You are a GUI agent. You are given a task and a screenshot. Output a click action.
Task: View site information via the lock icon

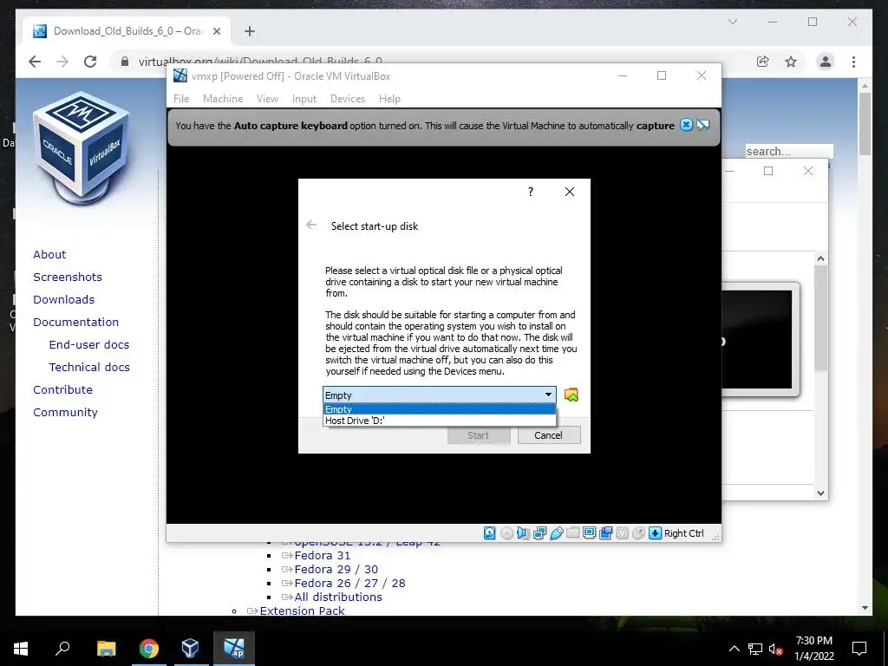(125, 62)
